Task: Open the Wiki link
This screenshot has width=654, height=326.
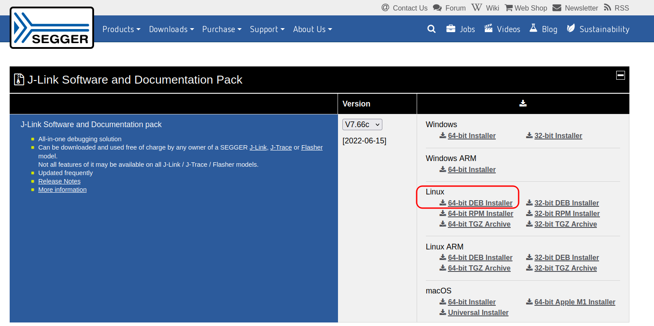Action: click(492, 8)
